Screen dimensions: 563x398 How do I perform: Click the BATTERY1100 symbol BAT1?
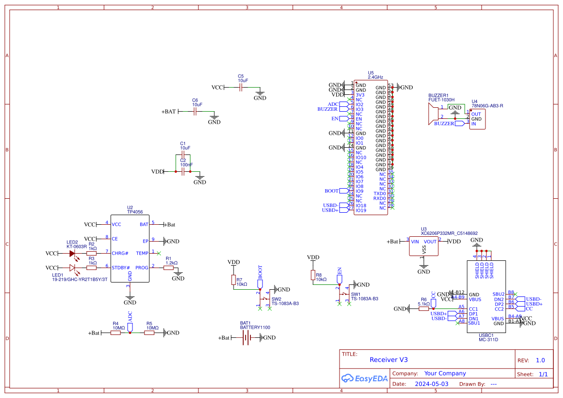(x=246, y=337)
